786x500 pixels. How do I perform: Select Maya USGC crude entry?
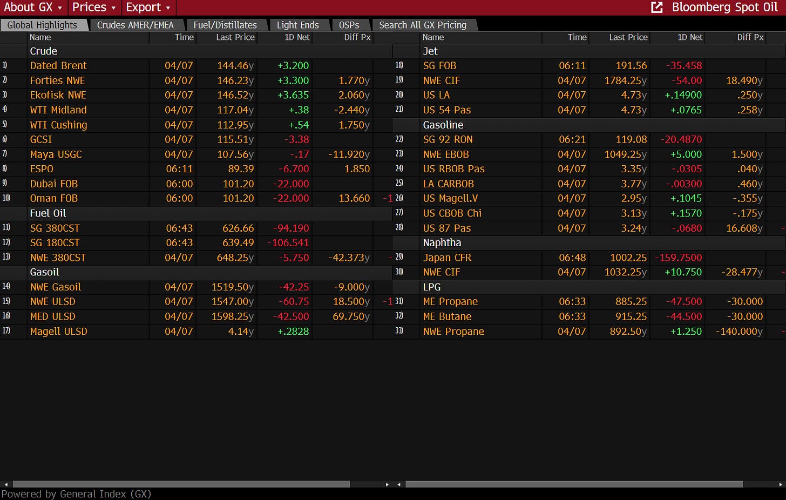coord(196,154)
